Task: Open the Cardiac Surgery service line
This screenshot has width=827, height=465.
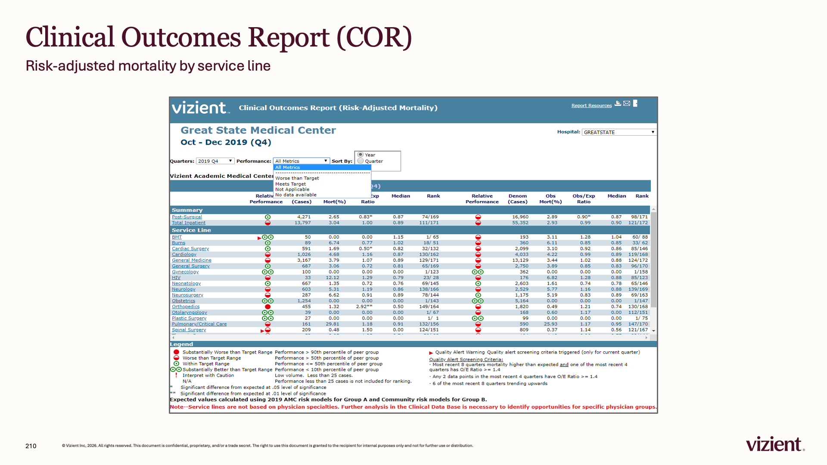Action: click(190, 249)
